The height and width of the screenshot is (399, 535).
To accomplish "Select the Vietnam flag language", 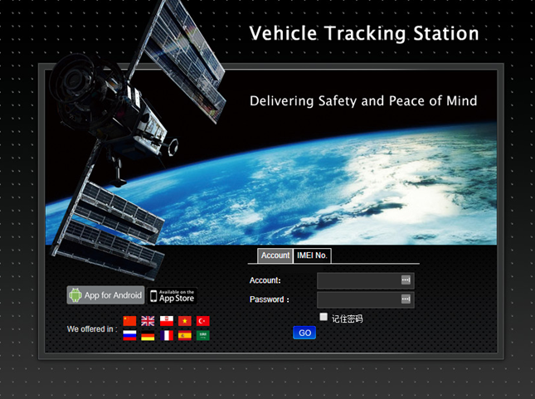I will 185,321.
